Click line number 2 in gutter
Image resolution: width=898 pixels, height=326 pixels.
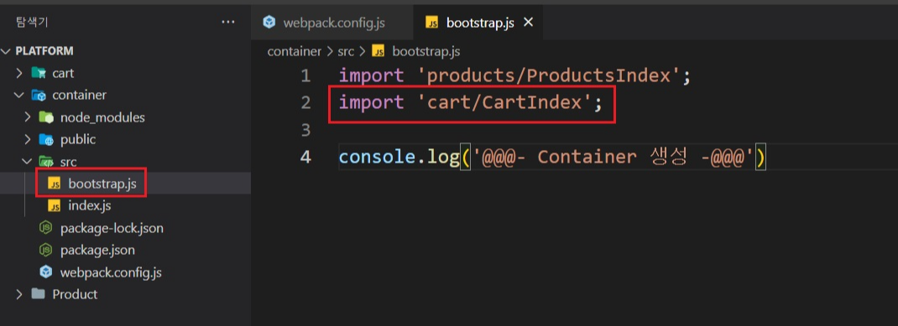point(305,103)
